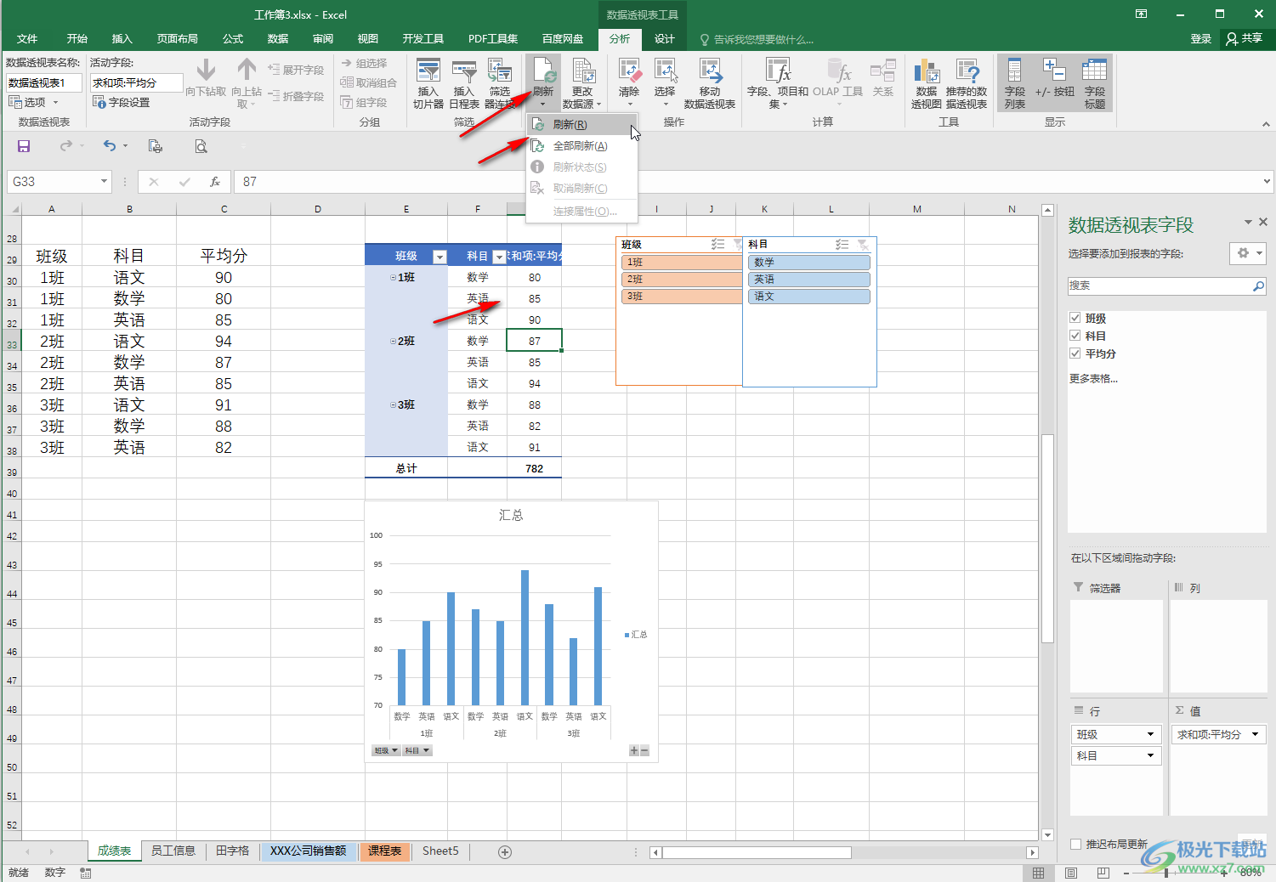
Task: Clear filter on 科目 slicer
Action: click(x=863, y=245)
